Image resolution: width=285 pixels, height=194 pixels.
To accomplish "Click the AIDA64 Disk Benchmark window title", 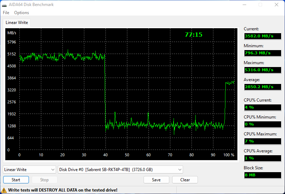I will [x=31, y=5].
